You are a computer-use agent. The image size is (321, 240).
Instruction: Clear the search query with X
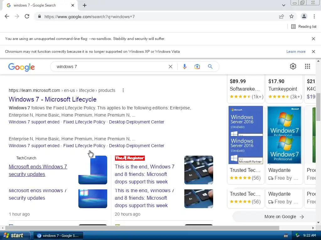click(170, 67)
